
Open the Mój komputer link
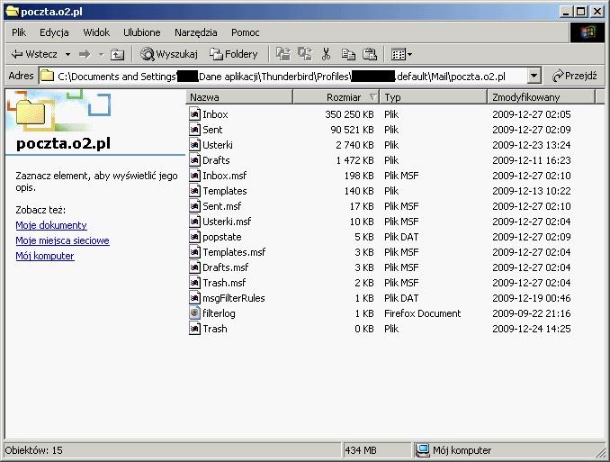tap(45, 256)
